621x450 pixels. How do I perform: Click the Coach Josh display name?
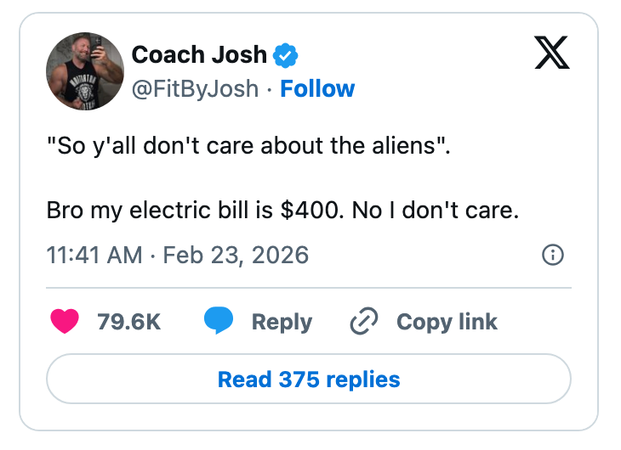coord(199,56)
